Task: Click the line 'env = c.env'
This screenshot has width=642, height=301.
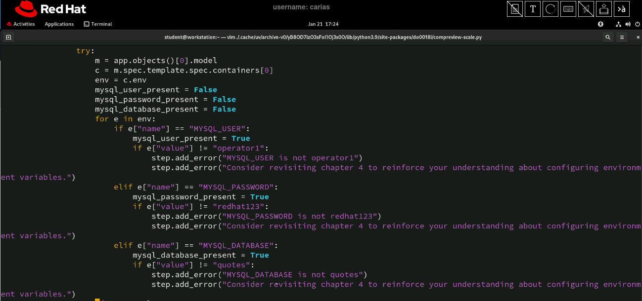Action: (x=121, y=80)
